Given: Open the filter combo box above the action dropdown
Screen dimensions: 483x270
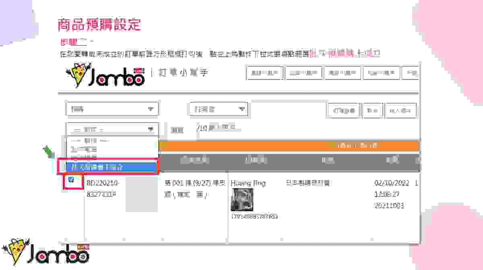Looking at the screenshot, I should (112, 109).
